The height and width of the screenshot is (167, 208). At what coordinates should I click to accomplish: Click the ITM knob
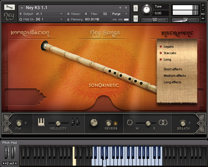pos(19,123)
